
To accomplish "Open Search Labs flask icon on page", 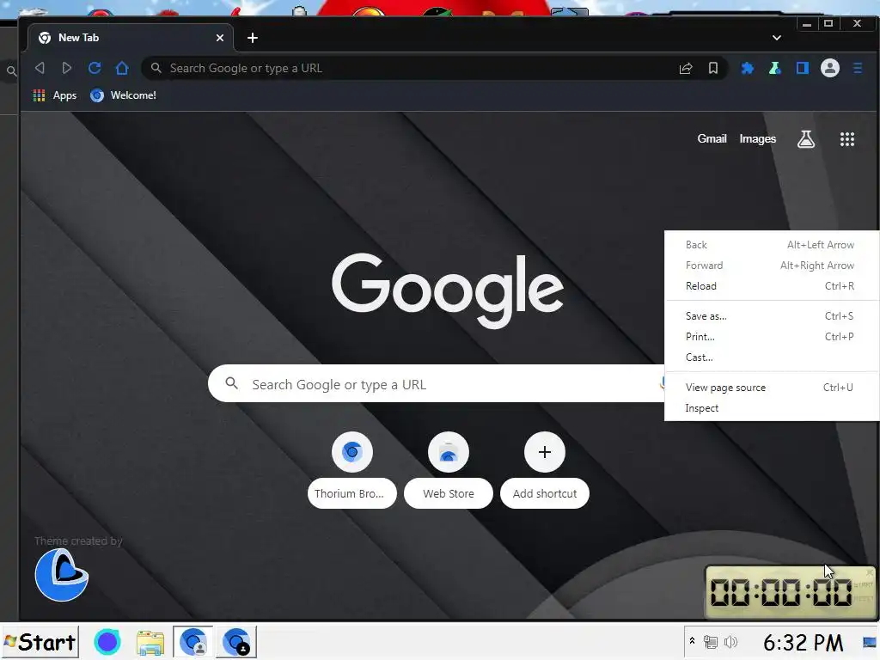I will [x=806, y=139].
